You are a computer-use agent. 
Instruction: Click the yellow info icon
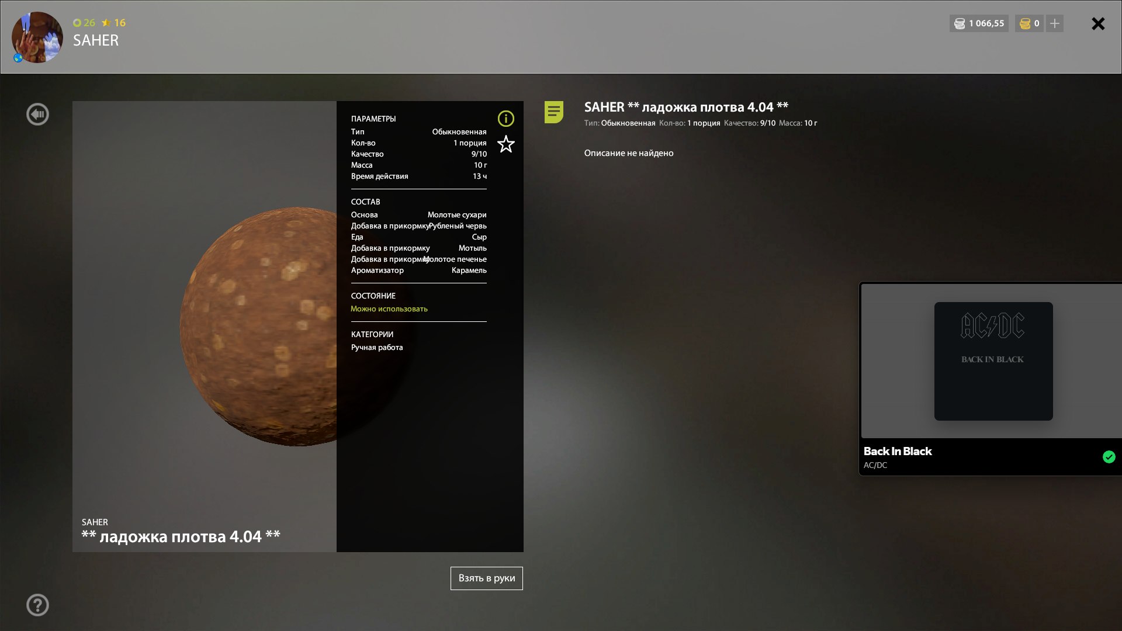pyautogui.click(x=505, y=119)
